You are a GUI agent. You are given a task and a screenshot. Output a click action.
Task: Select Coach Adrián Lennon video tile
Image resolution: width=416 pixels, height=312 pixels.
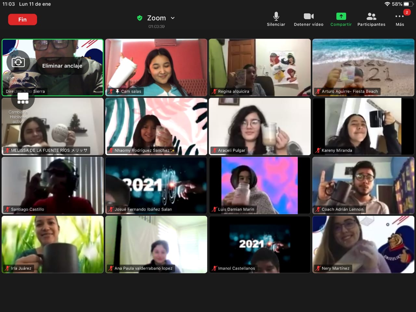(363, 185)
